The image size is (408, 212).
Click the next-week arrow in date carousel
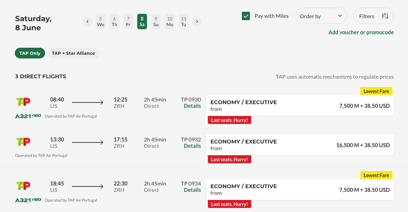(197, 21)
